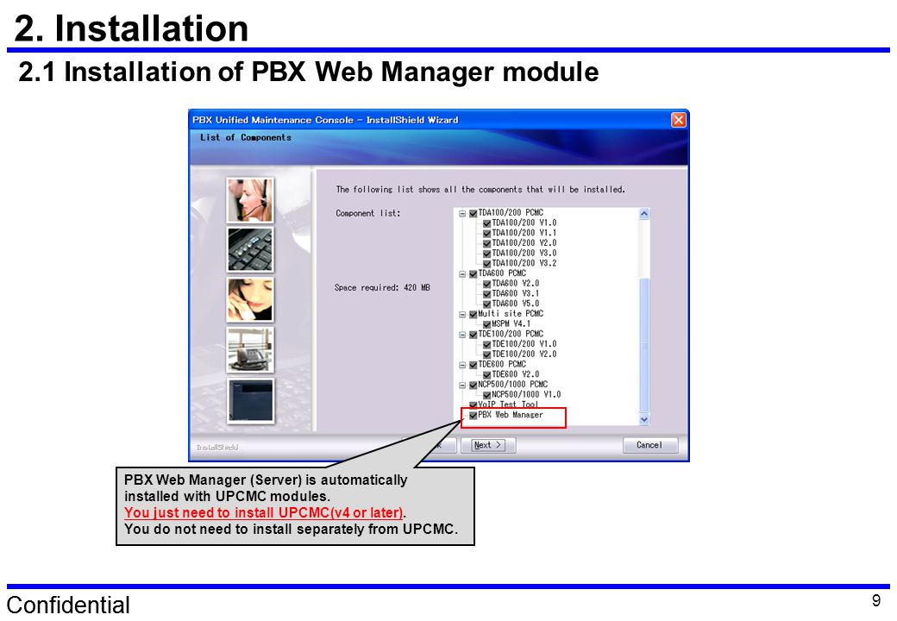Toggle the TDE600 V2.0 checkbox
Viewport: 897px width, 621px height.
pyautogui.click(x=486, y=375)
